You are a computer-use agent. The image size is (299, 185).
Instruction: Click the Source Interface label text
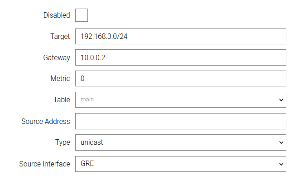[x=45, y=164]
